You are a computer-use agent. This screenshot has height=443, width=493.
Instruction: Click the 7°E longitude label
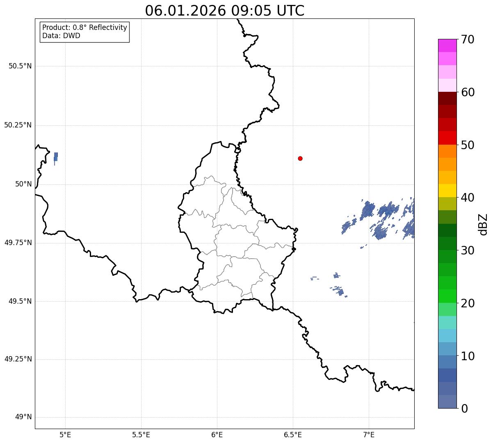pyautogui.click(x=369, y=434)
